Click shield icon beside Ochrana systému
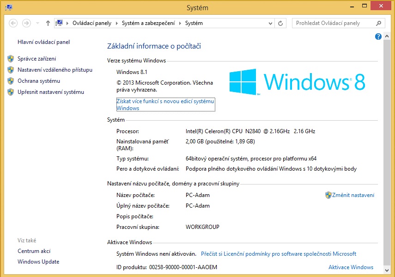This screenshot has width=395, height=277. [11, 81]
